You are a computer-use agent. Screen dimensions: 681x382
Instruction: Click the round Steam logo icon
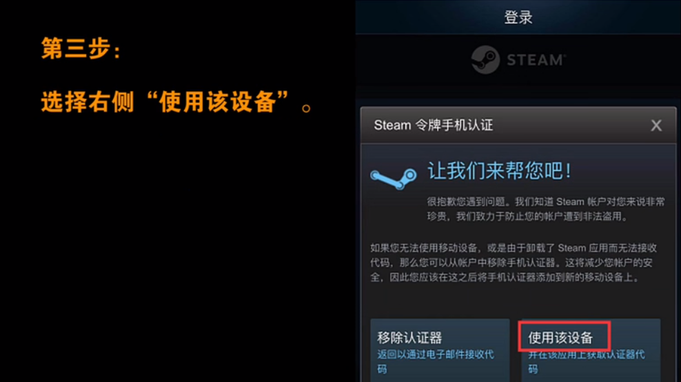pos(485,59)
